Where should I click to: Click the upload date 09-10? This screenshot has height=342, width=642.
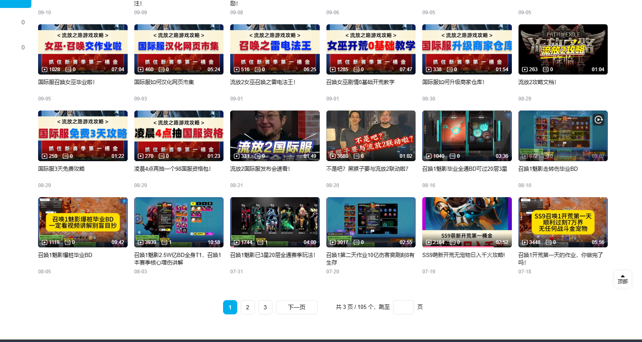click(44, 13)
